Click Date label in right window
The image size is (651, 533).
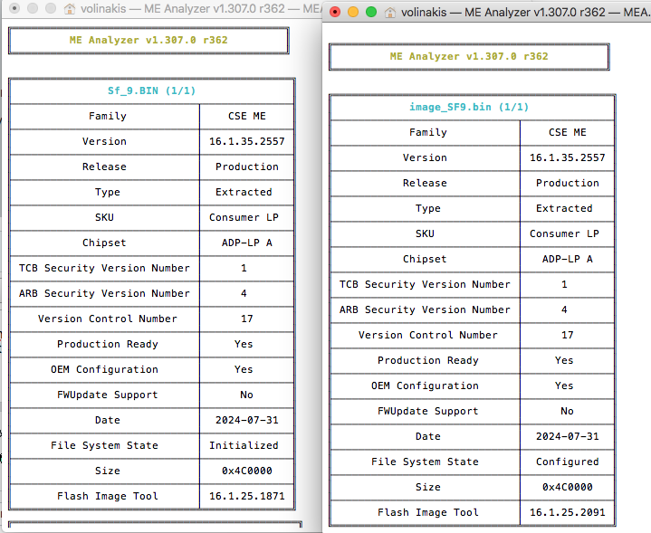pyautogui.click(x=428, y=436)
